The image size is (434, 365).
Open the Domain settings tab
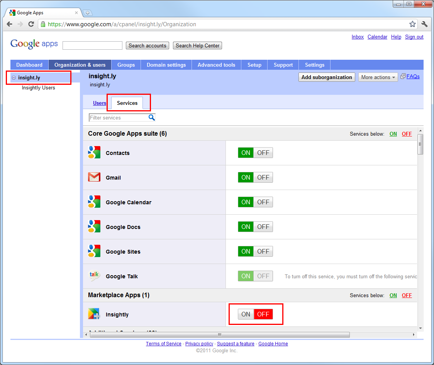166,65
